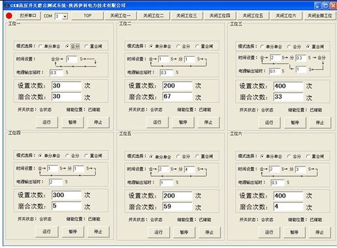Click 关闭工位四 in the top bar
The height and width of the screenshot is (248, 337).
[x=219, y=16]
